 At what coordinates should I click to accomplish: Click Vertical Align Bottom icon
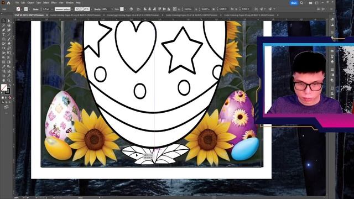tap(169, 9)
